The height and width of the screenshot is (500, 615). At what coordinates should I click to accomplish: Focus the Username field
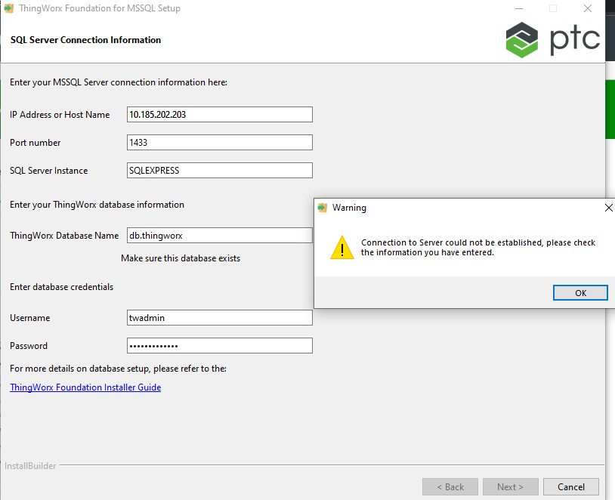[219, 317]
